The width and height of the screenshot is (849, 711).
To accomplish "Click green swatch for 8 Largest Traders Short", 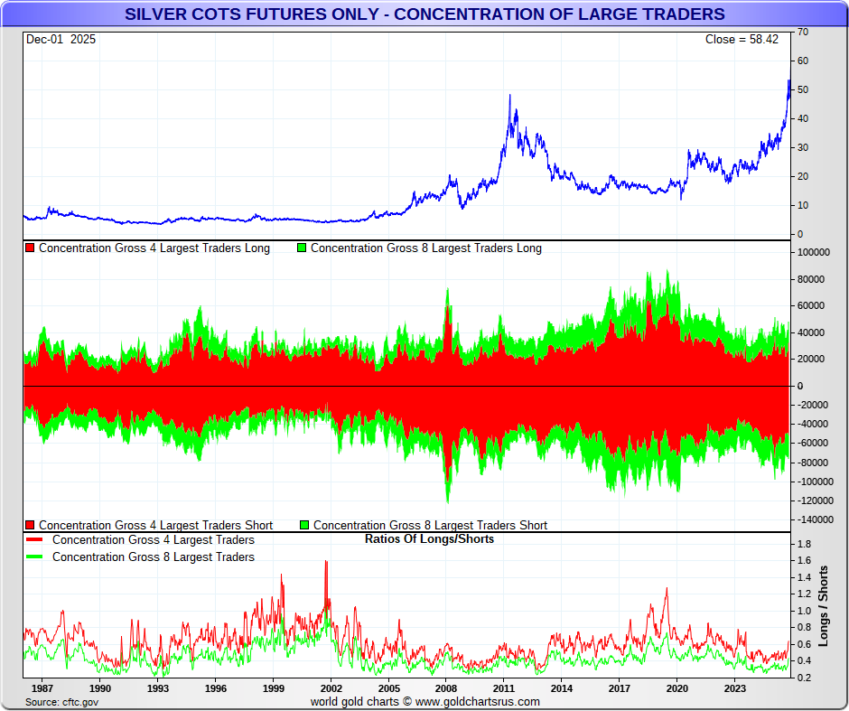I will click(304, 525).
